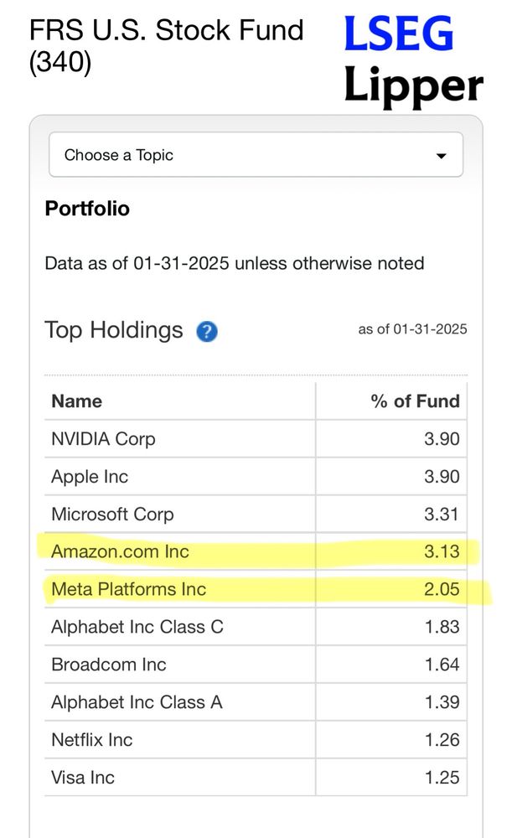Click the Apple Inc holding name
Screen dimensions: 512x838
90,477
